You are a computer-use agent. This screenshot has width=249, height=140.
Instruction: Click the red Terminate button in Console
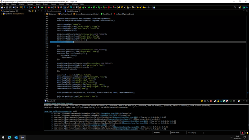[211, 101]
